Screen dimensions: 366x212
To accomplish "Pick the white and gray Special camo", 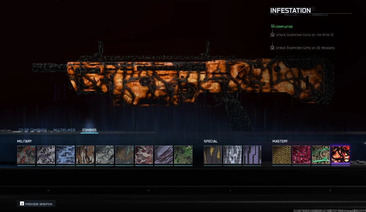I will (232, 155).
